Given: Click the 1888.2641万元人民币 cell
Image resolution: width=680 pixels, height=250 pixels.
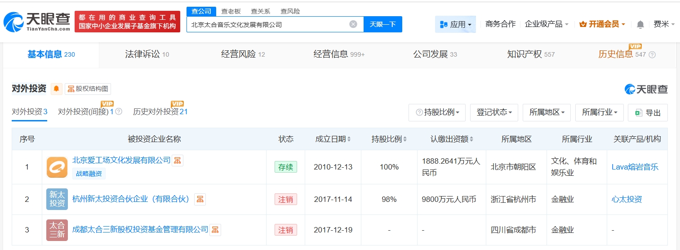Looking at the screenshot, I should [x=452, y=167].
